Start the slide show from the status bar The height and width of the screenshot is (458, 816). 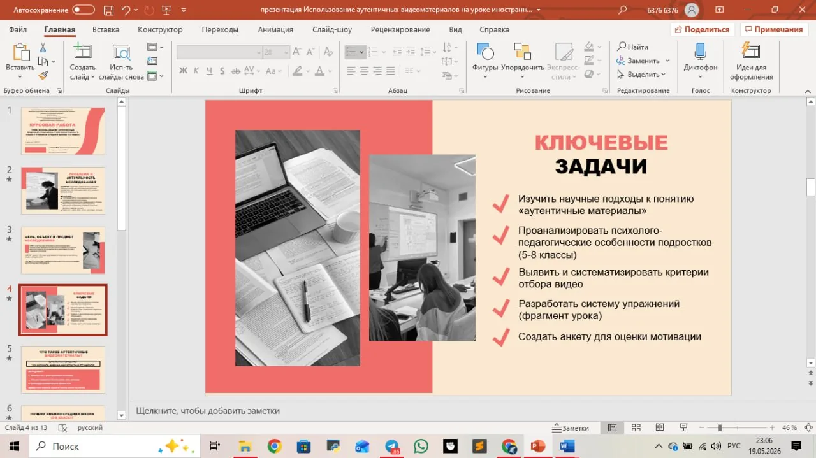(683, 427)
